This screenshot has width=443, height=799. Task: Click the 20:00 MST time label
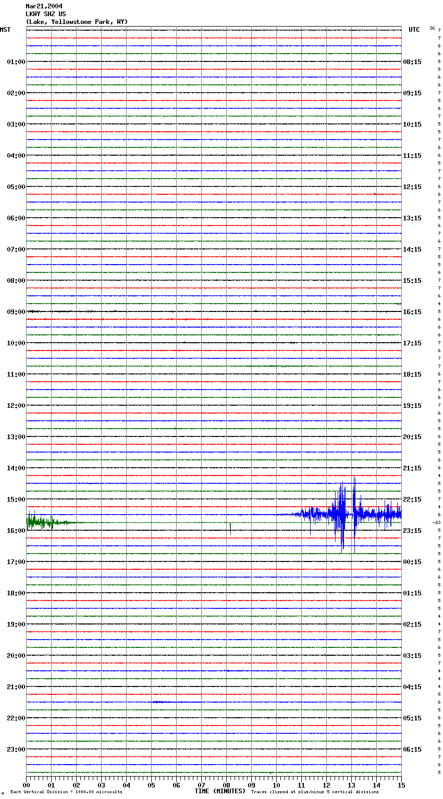(x=16, y=656)
